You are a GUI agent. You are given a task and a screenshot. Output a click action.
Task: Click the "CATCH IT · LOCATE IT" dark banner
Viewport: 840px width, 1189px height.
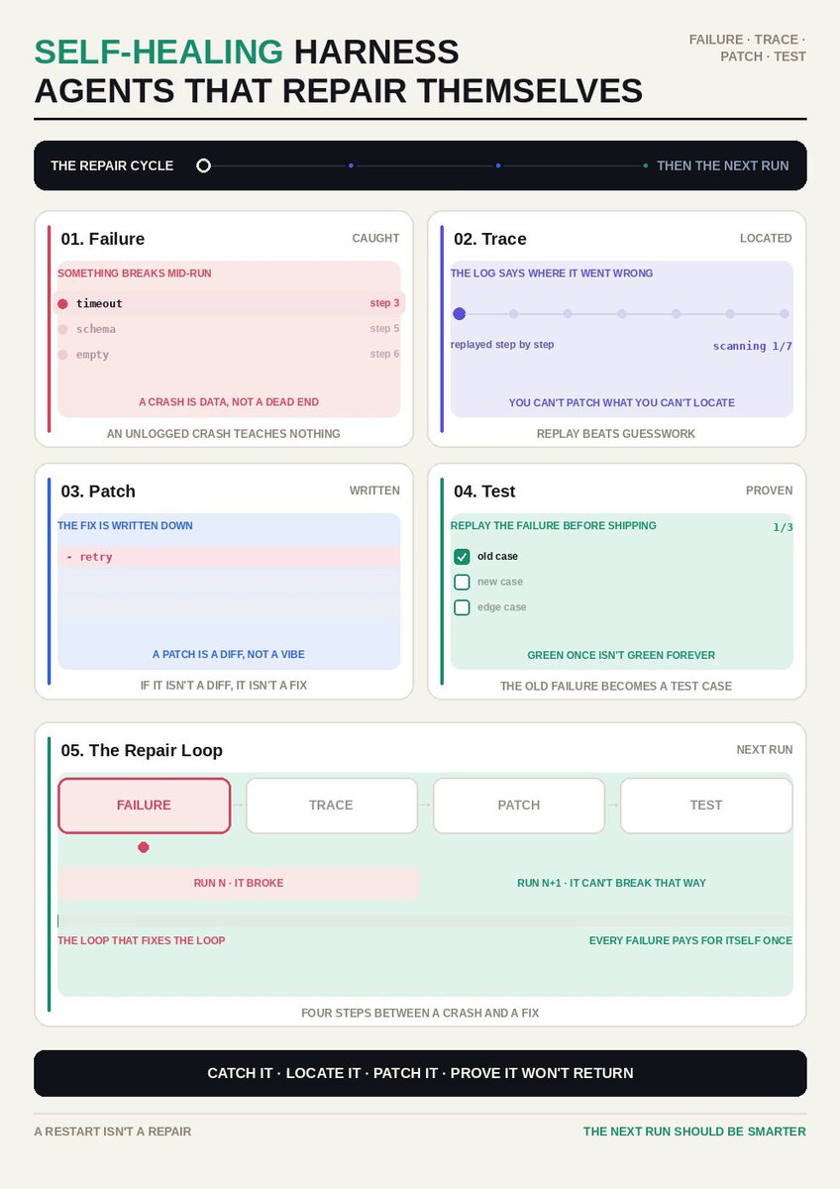(420, 1073)
